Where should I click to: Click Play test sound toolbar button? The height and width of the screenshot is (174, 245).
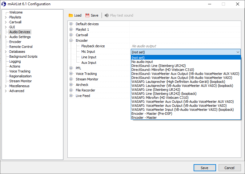[x=119, y=15]
